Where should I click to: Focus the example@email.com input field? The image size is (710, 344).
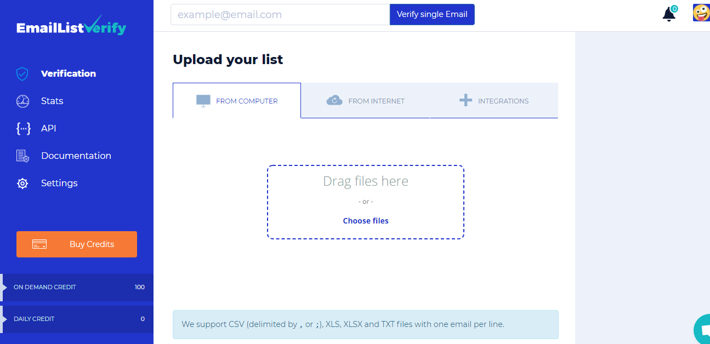280,15
